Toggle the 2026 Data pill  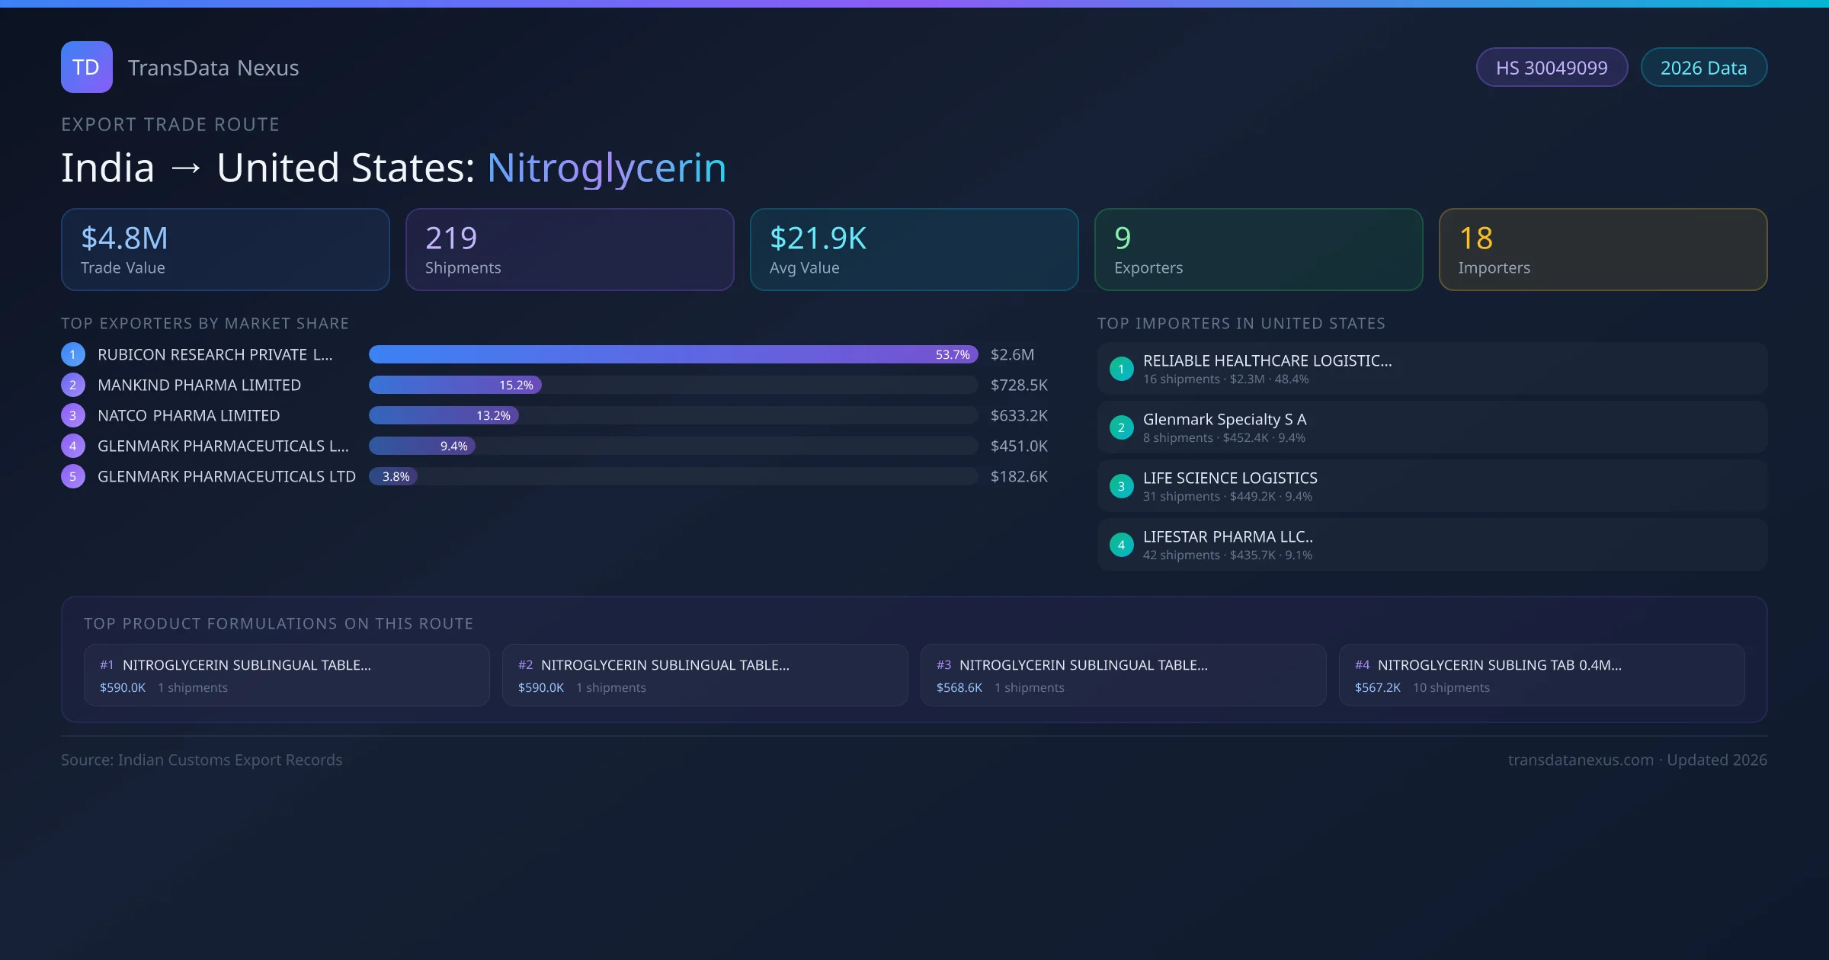1703,67
